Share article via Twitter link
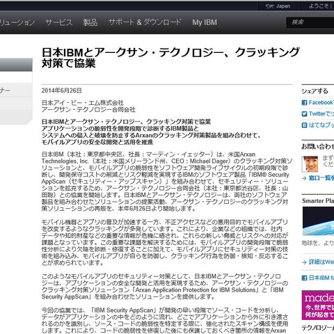 pos(321,114)
